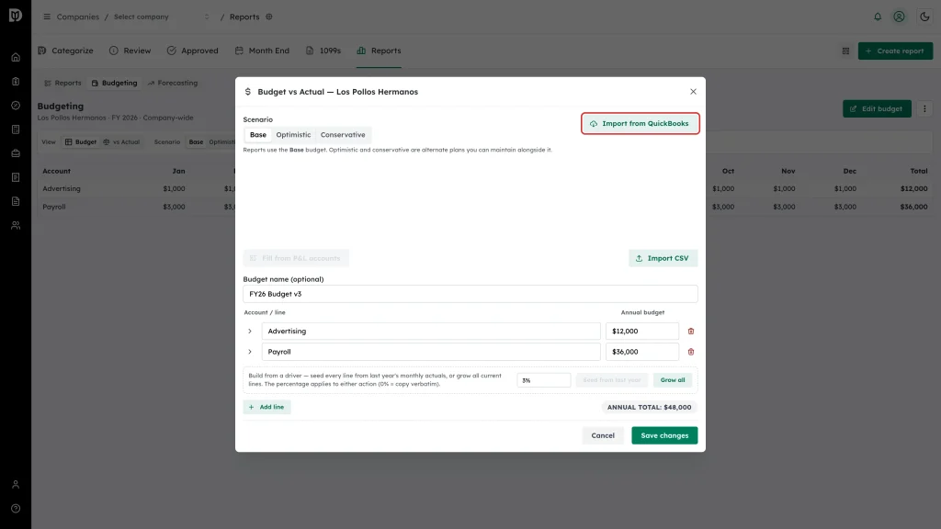Click the briefcase icon in left sidebar

(x=16, y=153)
